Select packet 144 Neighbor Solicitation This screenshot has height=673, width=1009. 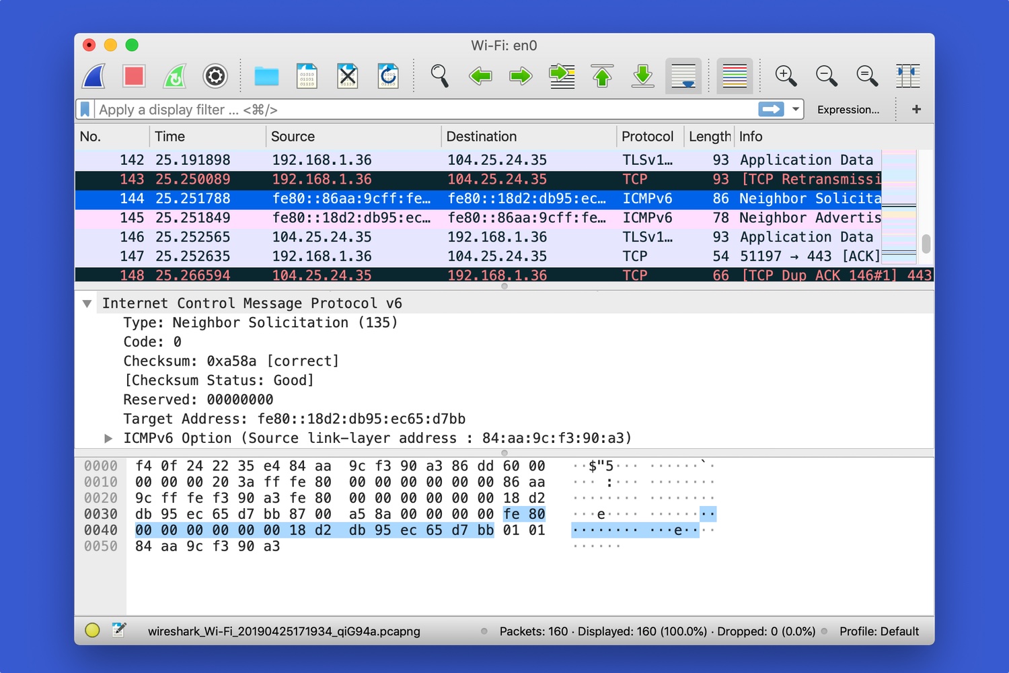click(x=478, y=199)
